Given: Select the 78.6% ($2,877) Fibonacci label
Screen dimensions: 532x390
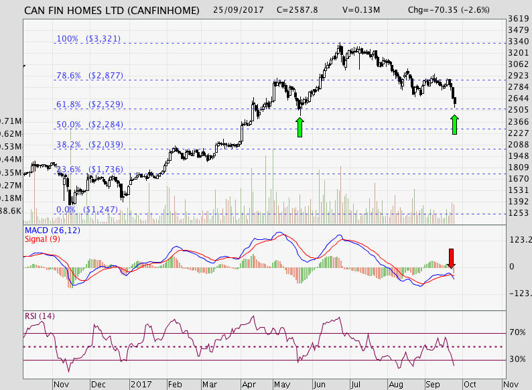Looking at the screenshot, I should click(90, 75).
